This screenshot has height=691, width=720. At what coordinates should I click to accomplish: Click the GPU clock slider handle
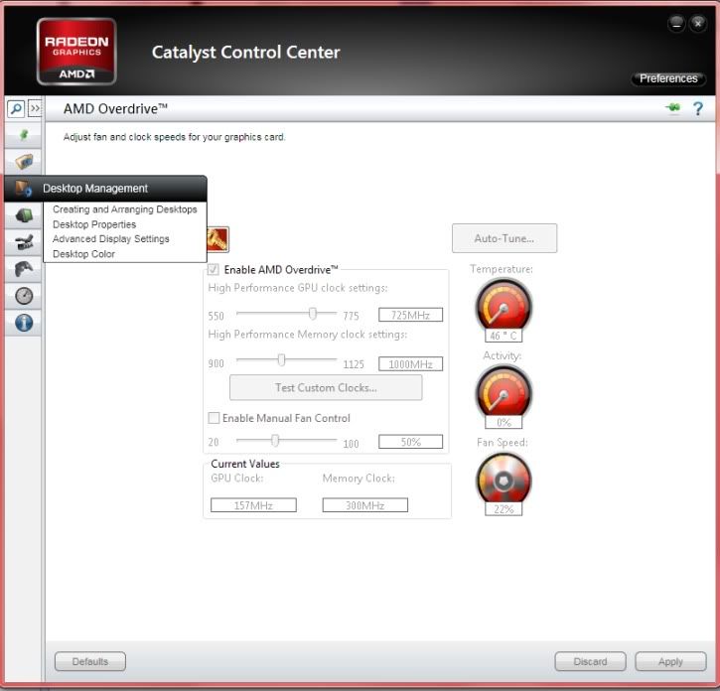coord(312,314)
